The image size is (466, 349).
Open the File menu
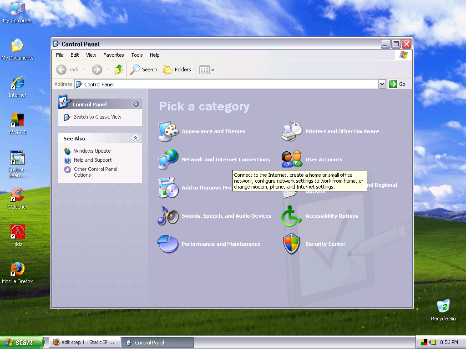tap(60, 55)
